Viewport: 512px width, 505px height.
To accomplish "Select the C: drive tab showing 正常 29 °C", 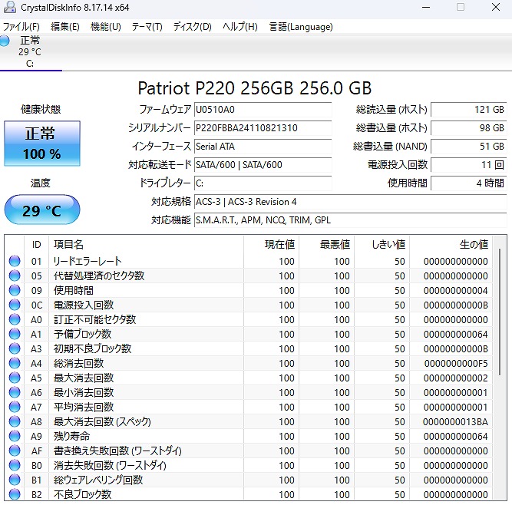I will [30, 51].
